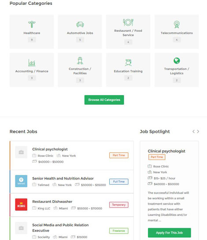Click the Tellmed company logo thumbnail
207x240 pixels.
(21, 181)
